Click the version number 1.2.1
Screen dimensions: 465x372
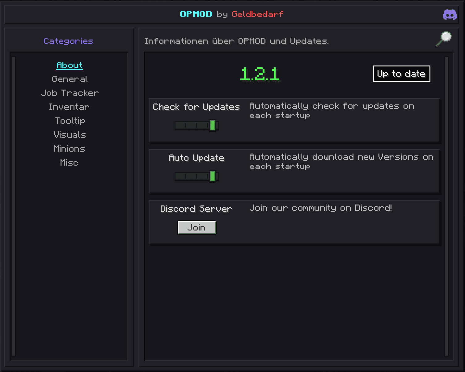(x=260, y=74)
